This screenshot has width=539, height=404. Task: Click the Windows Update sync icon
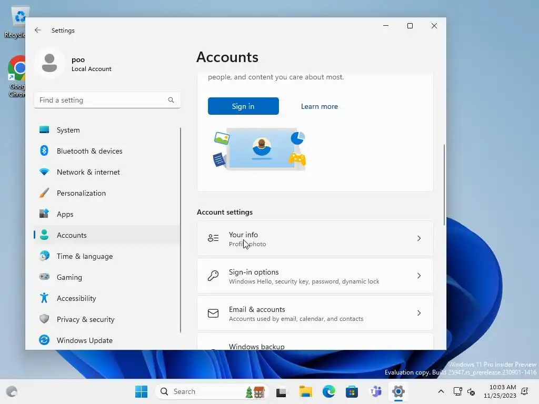(x=44, y=340)
